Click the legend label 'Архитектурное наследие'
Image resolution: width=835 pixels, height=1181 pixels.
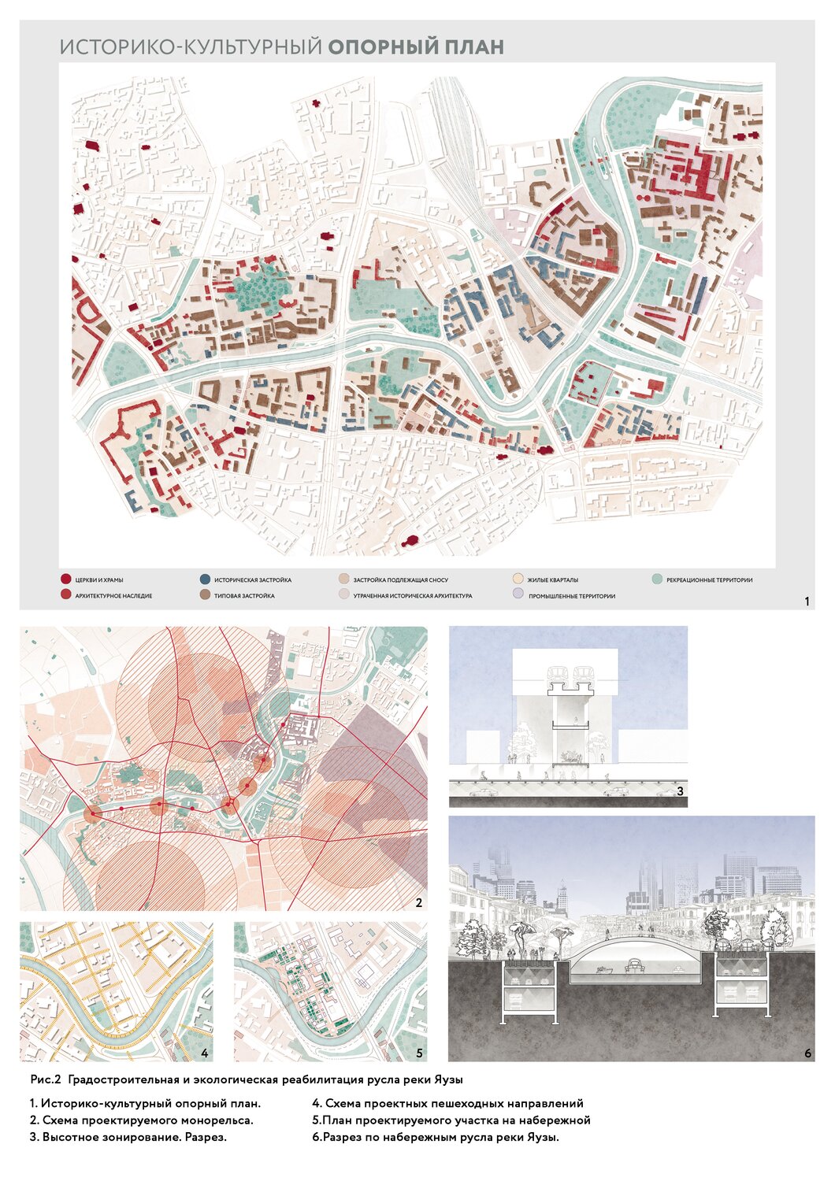tap(114, 596)
